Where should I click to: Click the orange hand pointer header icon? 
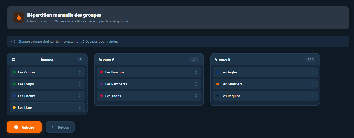click(19, 17)
